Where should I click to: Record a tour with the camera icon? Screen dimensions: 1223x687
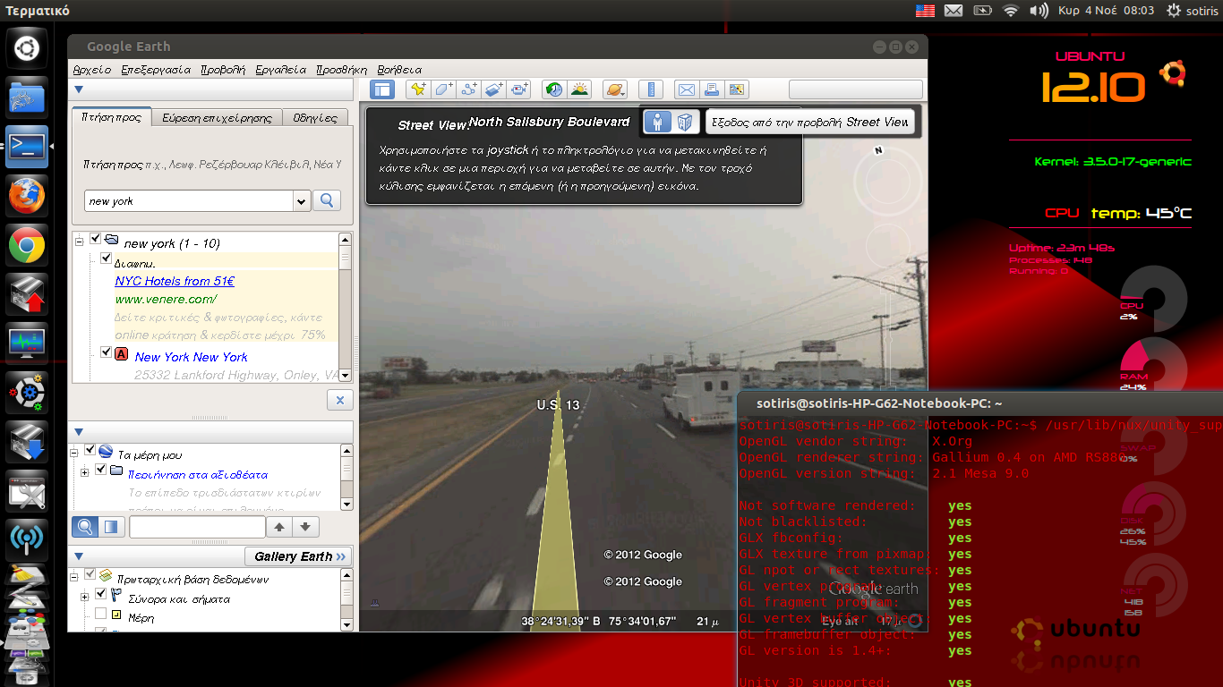tap(521, 89)
